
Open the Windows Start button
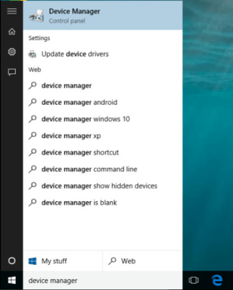[11, 280]
